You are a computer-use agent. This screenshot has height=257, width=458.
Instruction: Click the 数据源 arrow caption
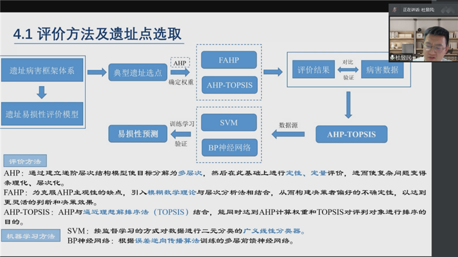[289, 125]
